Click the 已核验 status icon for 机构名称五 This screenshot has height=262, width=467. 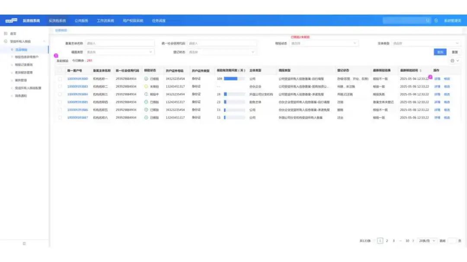(146, 110)
